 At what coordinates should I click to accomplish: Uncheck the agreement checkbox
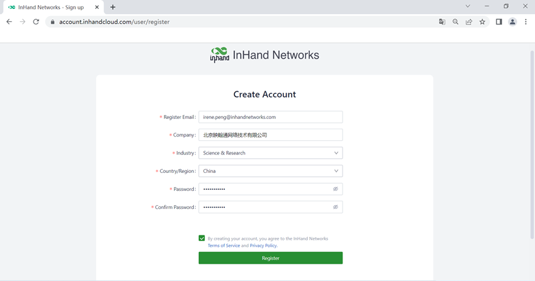click(x=202, y=238)
